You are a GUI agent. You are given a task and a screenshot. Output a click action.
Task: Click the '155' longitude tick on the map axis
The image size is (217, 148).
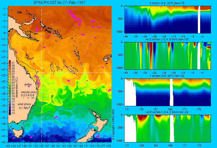pos(41,146)
